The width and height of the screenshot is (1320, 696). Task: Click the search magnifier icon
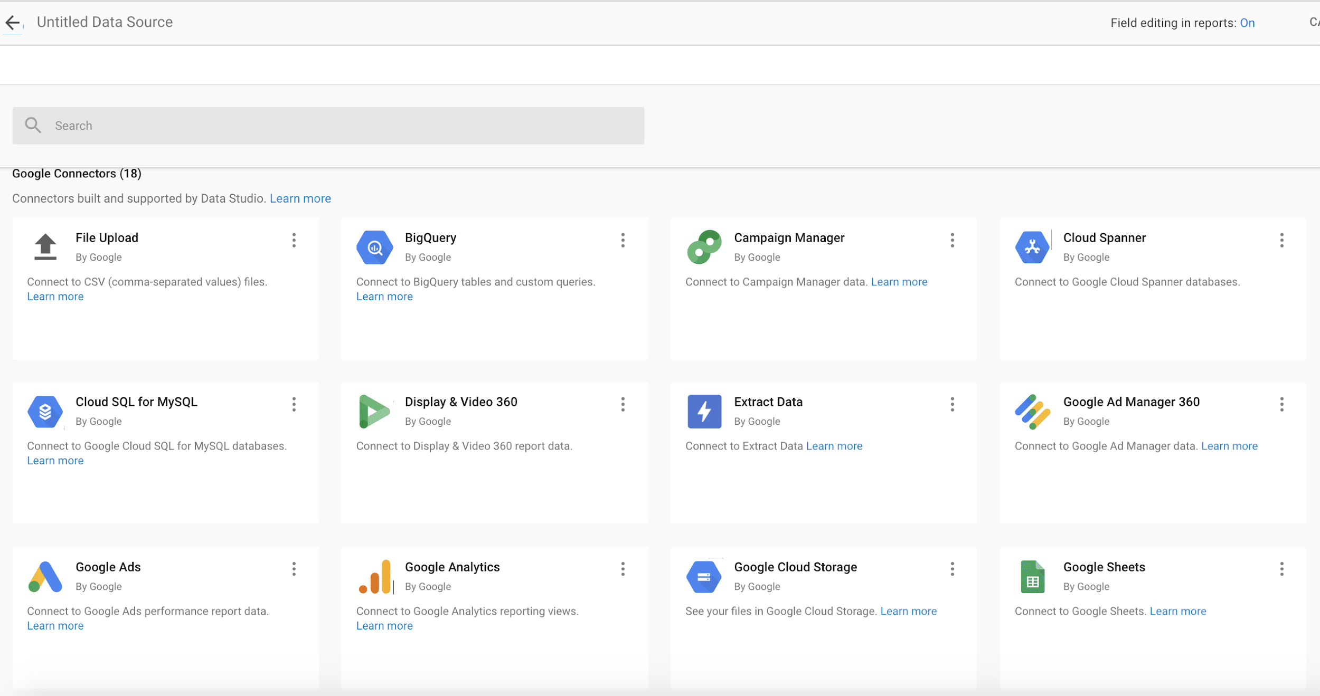[33, 125]
